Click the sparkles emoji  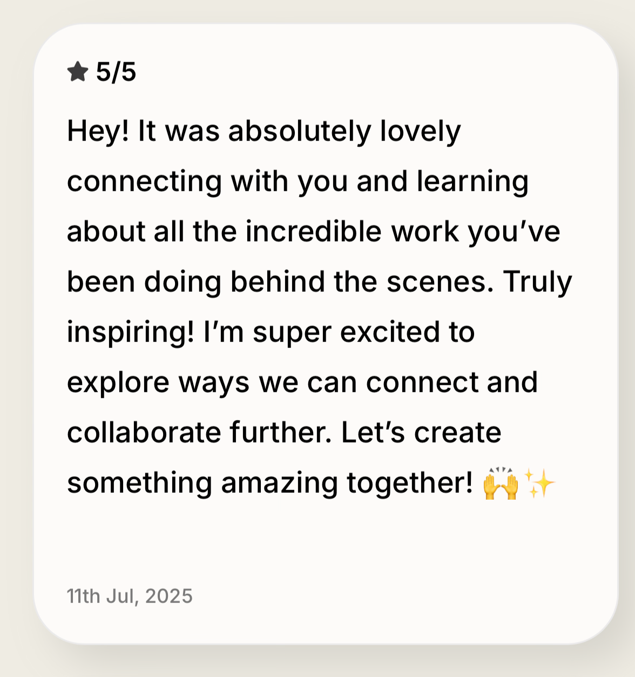(539, 483)
